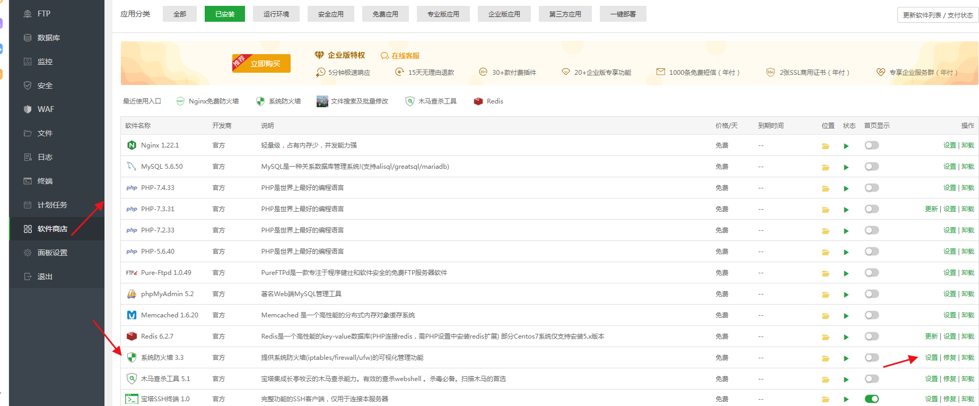Open 计划任务 in the sidebar

(x=57, y=205)
